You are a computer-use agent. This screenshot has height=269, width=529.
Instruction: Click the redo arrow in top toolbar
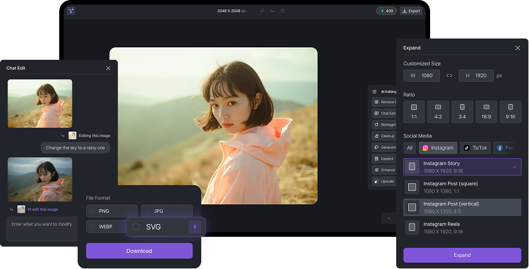273,11
